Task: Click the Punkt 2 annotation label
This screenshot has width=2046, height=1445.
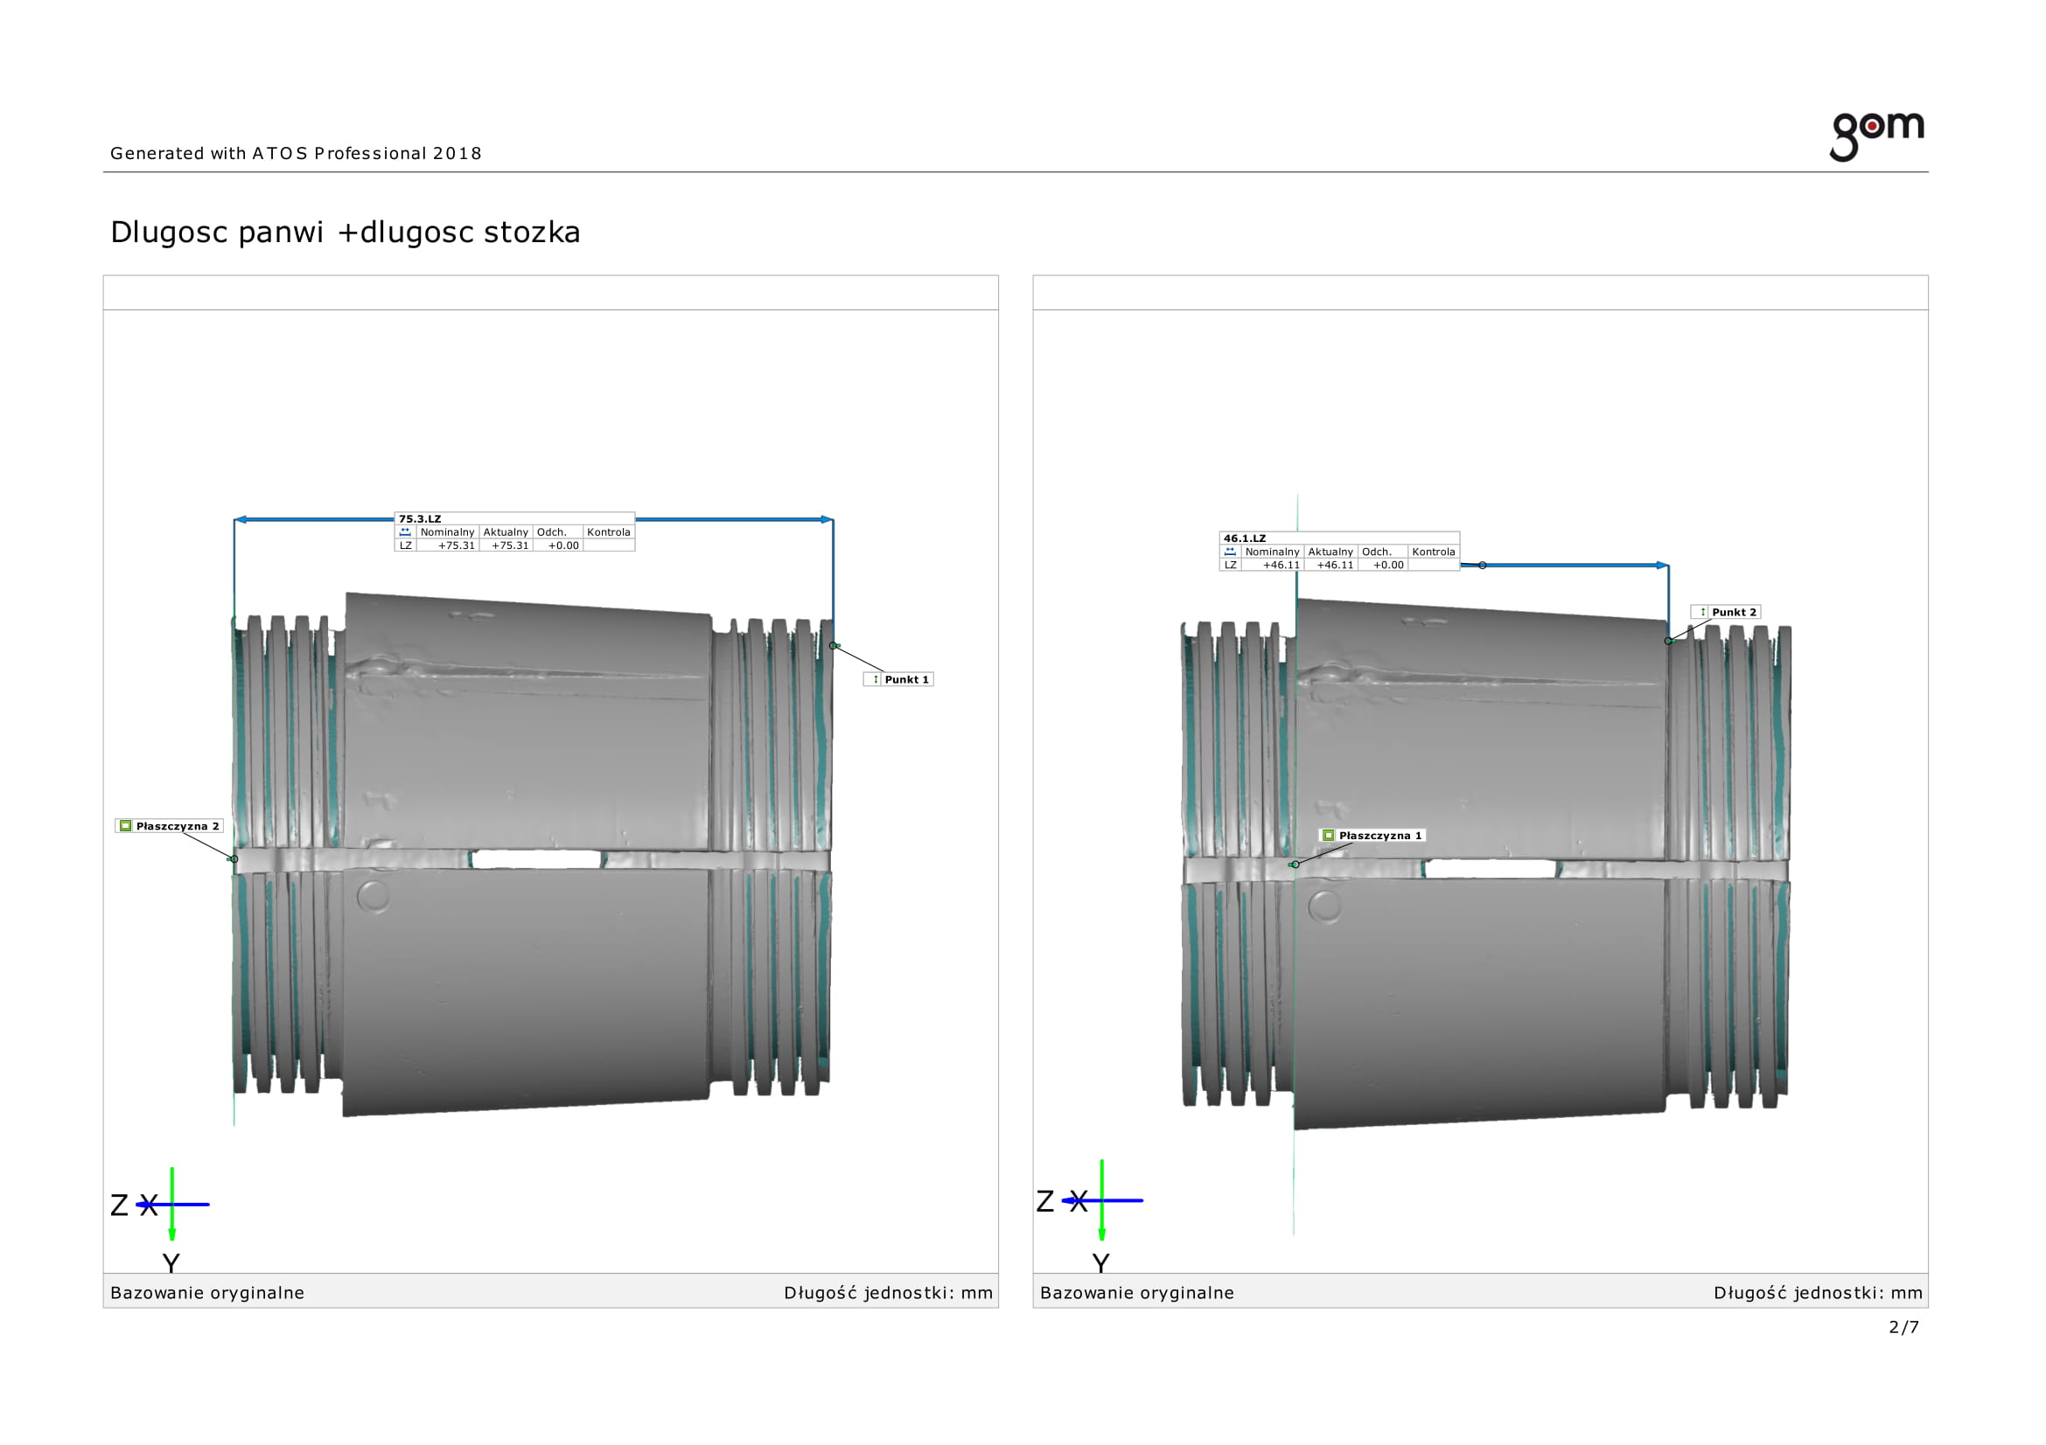Action: [x=1725, y=612]
